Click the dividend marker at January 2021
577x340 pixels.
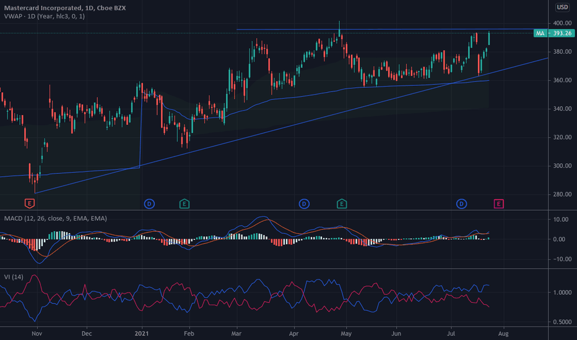point(149,203)
